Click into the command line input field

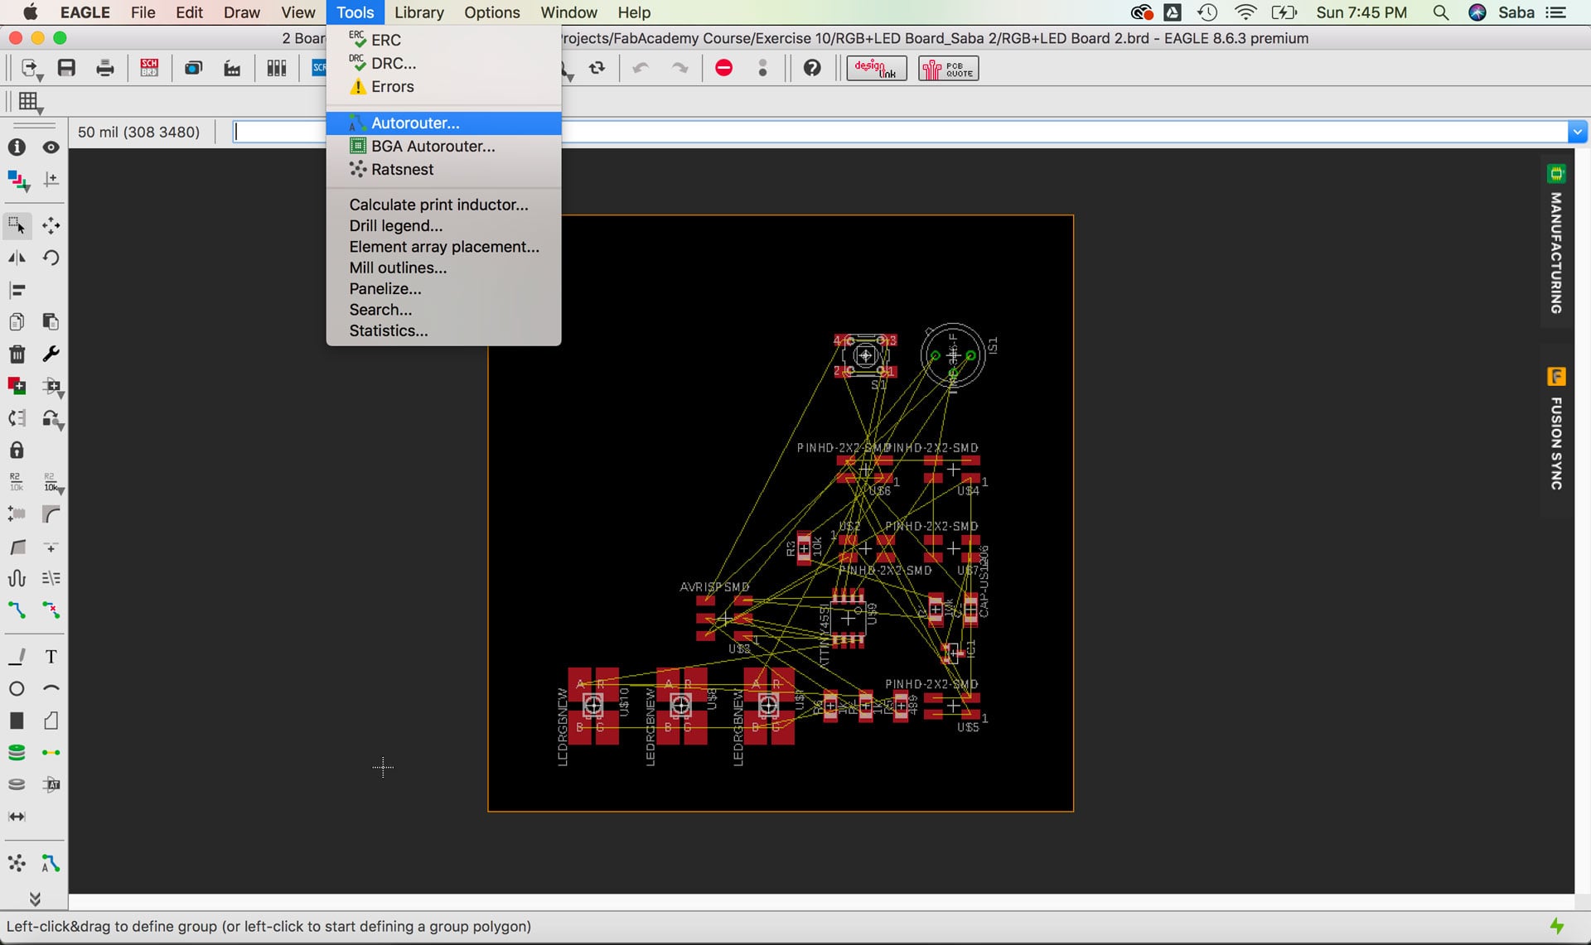900,132
